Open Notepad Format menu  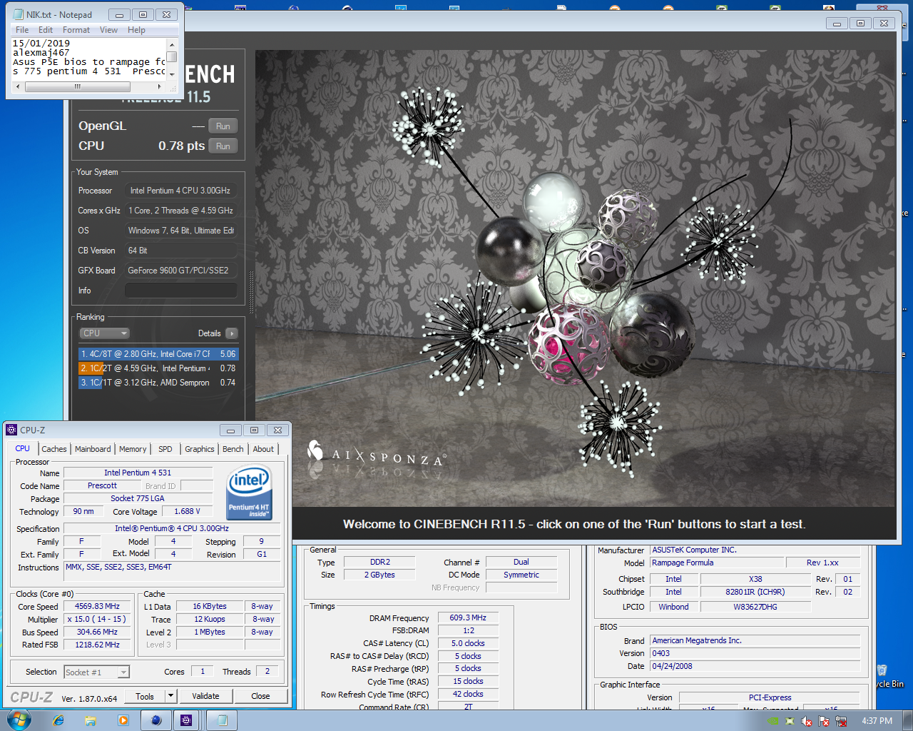click(76, 30)
